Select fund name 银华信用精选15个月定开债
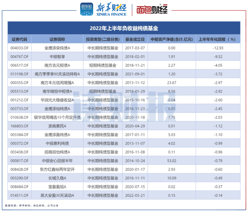Image resolution: width=248 pixels, height=212 pixels. pos(57,117)
